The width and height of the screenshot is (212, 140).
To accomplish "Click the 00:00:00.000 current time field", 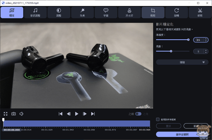I will [x=12, y=130].
